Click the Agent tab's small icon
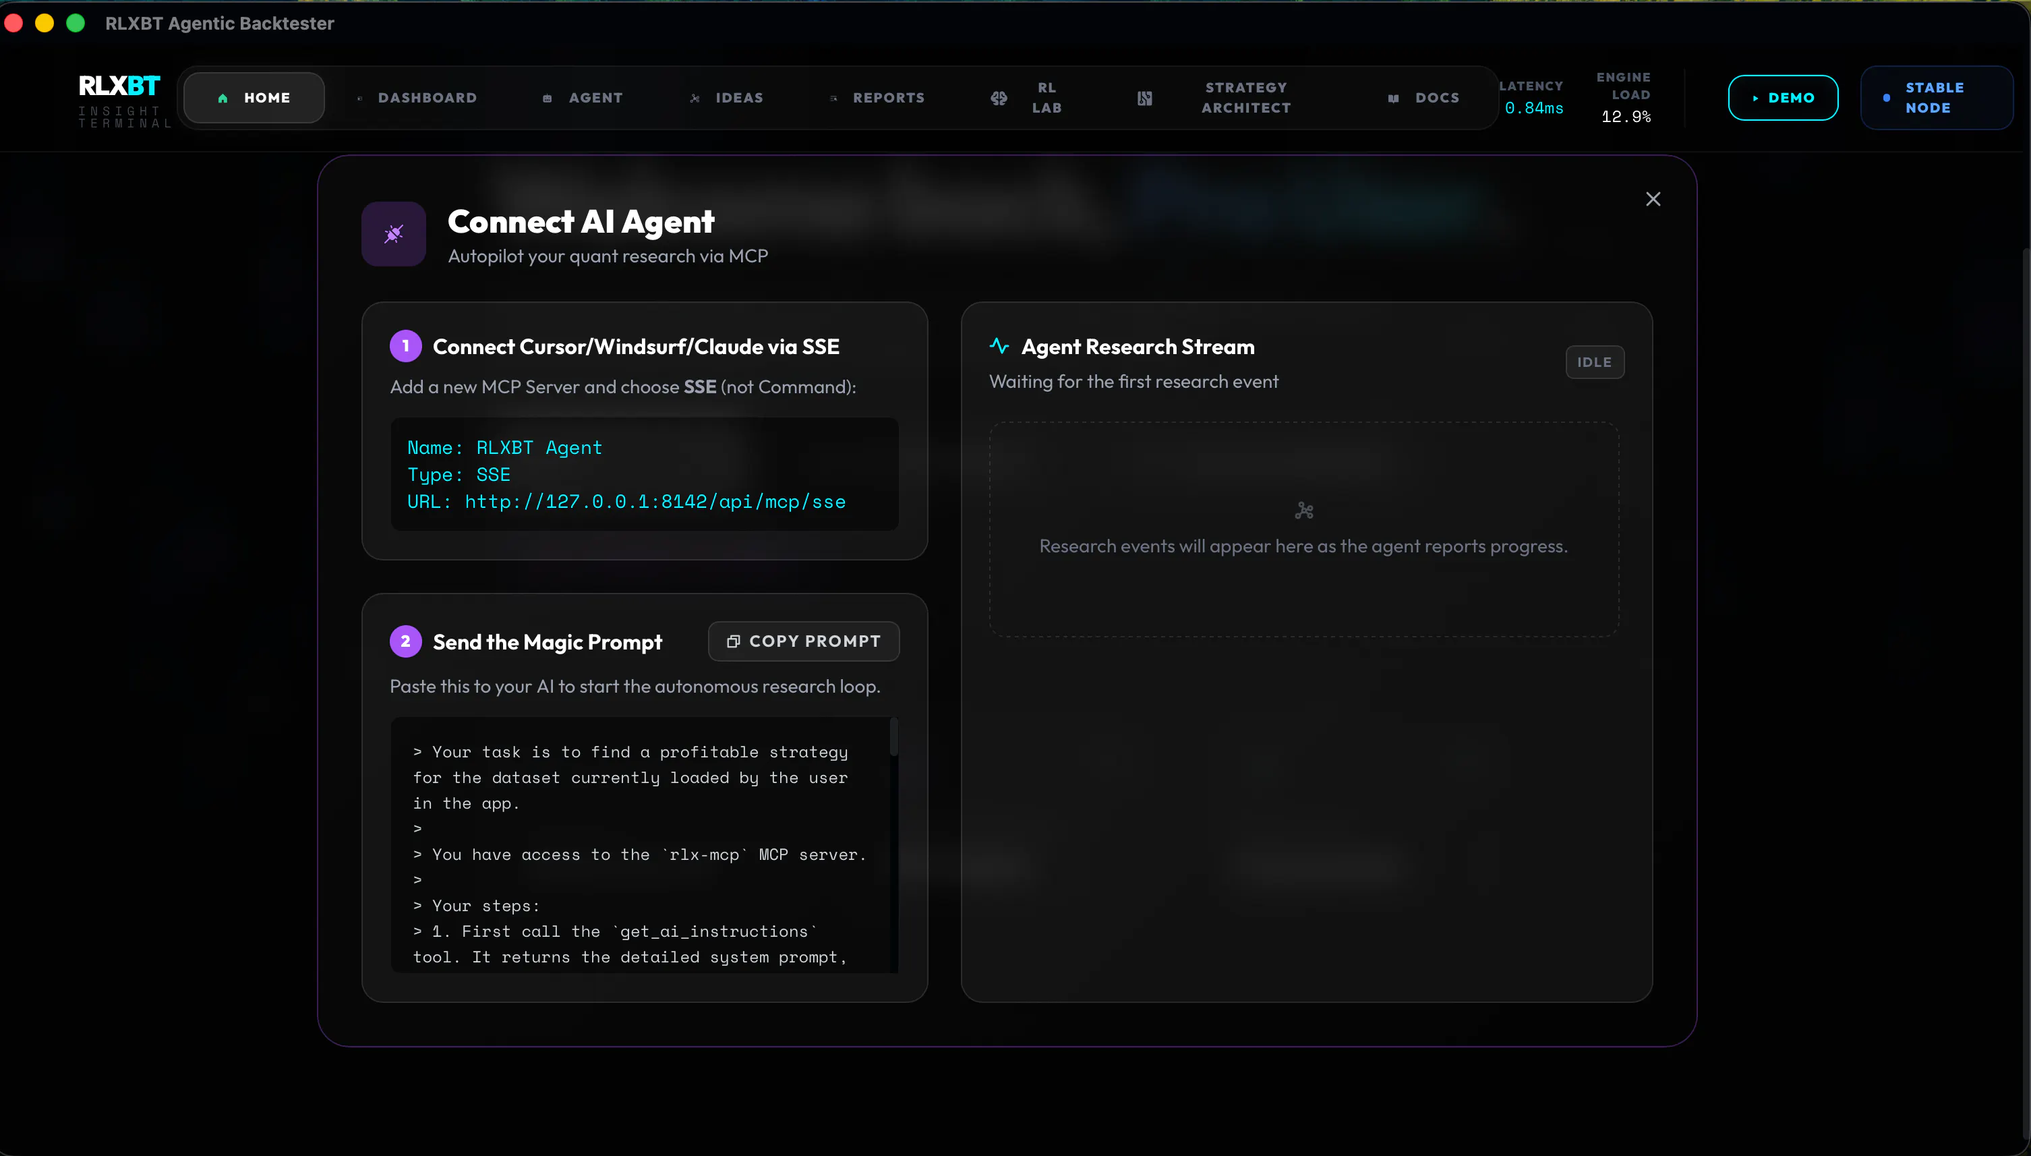Image resolution: width=2031 pixels, height=1156 pixels. 547,98
